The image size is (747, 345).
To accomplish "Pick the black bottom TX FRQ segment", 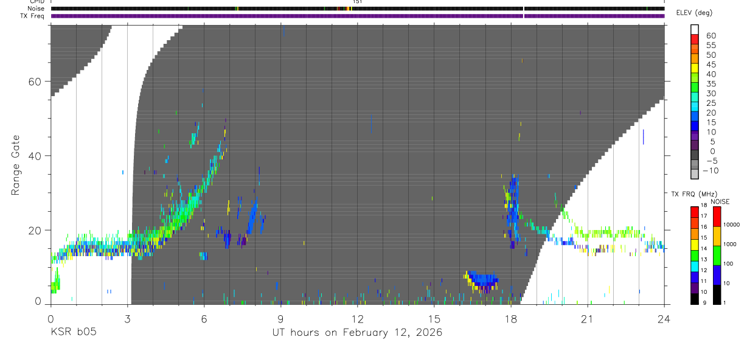I will pyautogui.click(x=695, y=299).
